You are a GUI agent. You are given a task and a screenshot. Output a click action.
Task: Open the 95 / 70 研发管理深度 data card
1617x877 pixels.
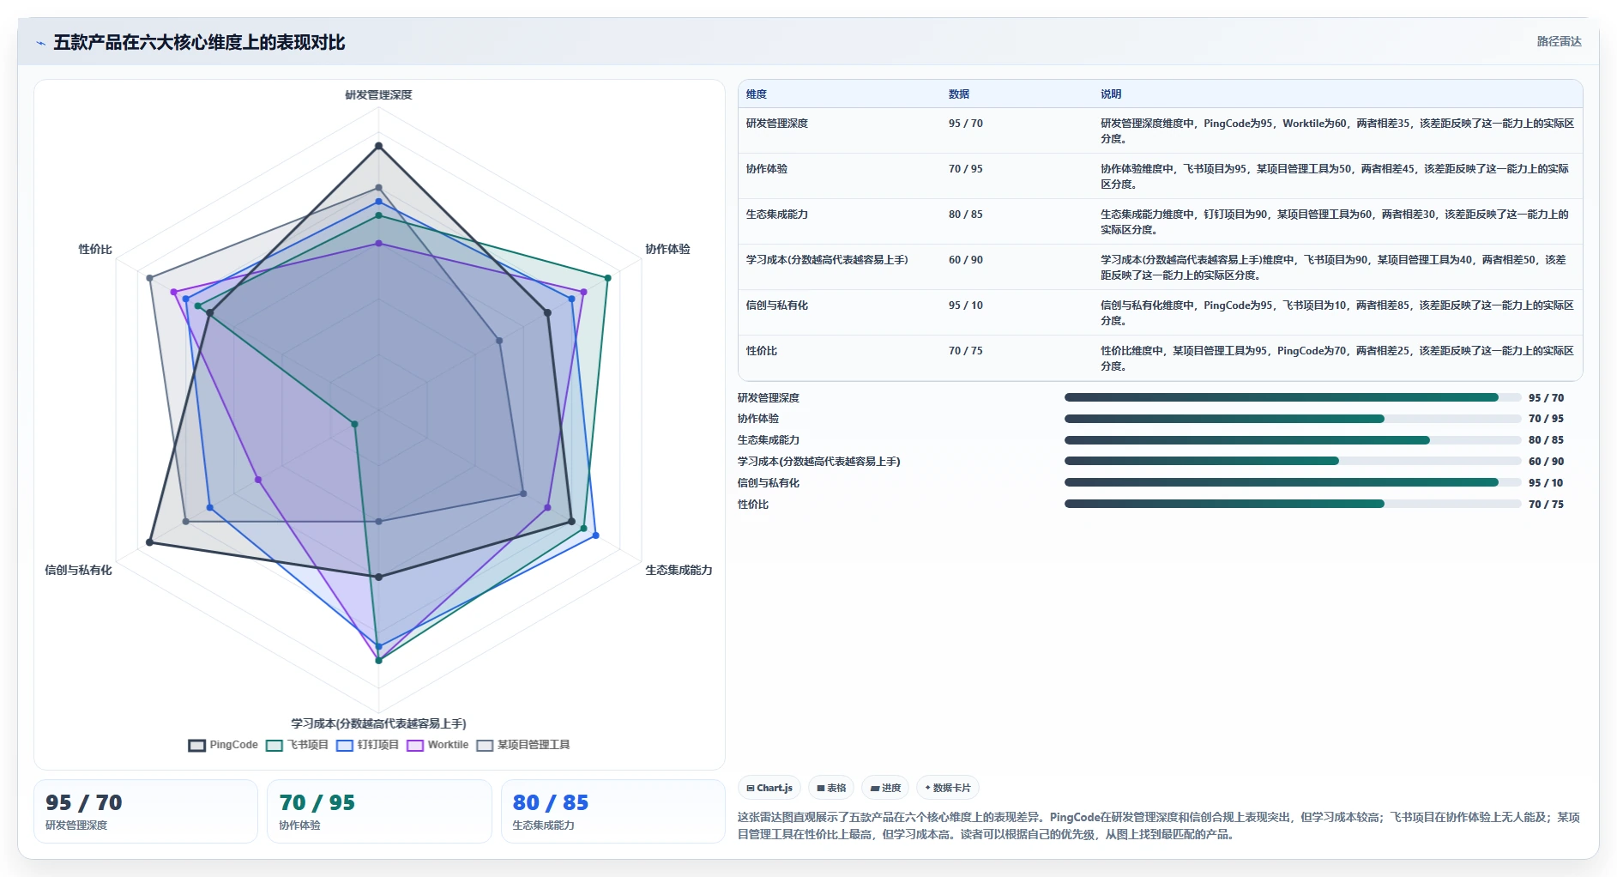[x=146, y=811]
